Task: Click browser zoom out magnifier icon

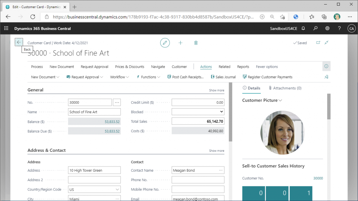Action: tap(272, 17)
